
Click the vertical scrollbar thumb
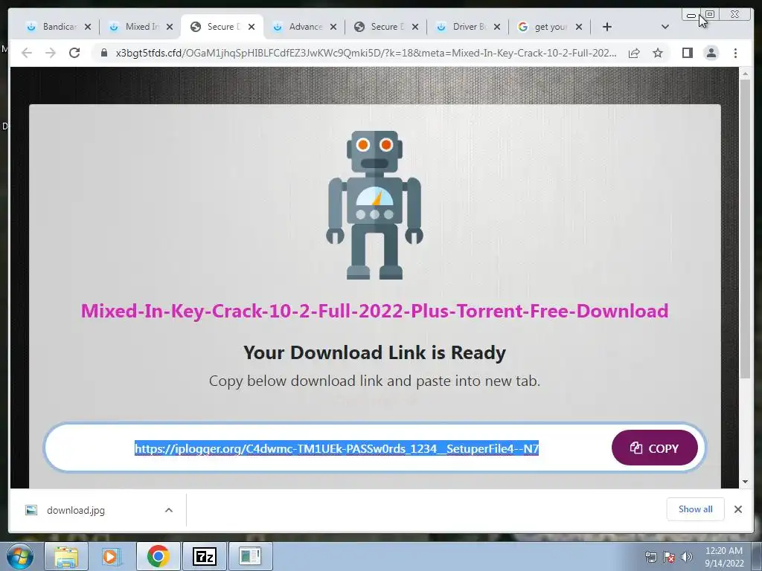click(745, 229)
